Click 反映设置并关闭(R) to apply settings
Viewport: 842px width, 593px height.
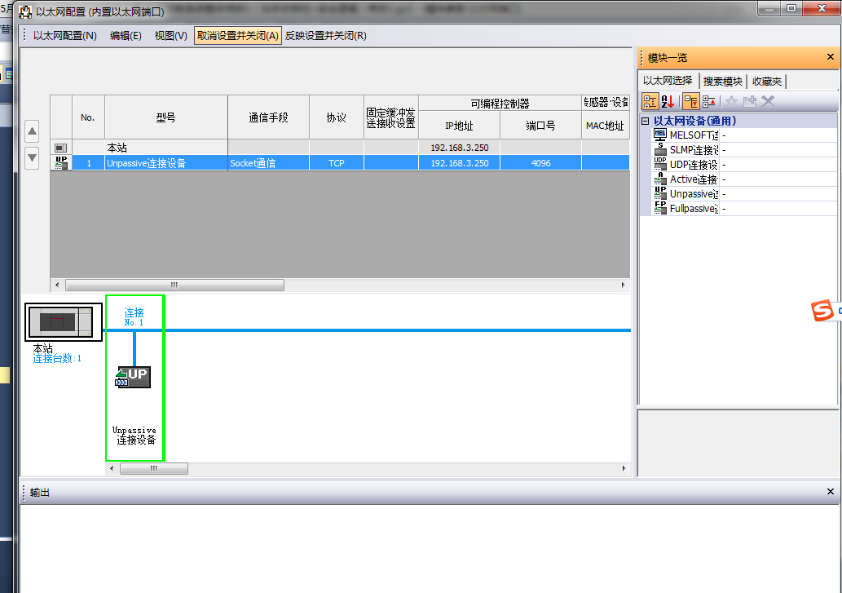click(325, 36)
